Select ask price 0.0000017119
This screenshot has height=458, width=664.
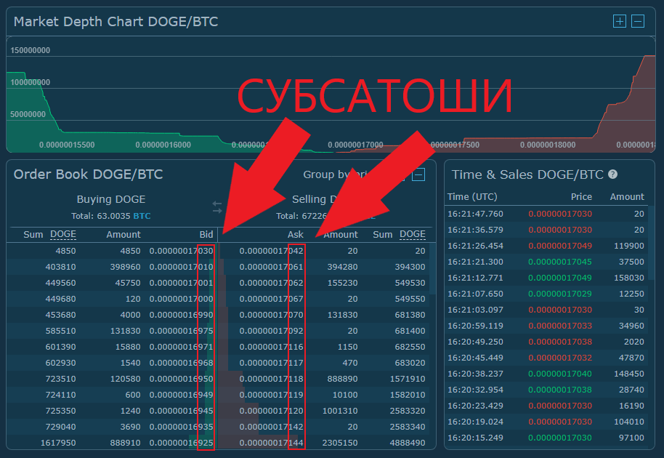pos(272,395)
